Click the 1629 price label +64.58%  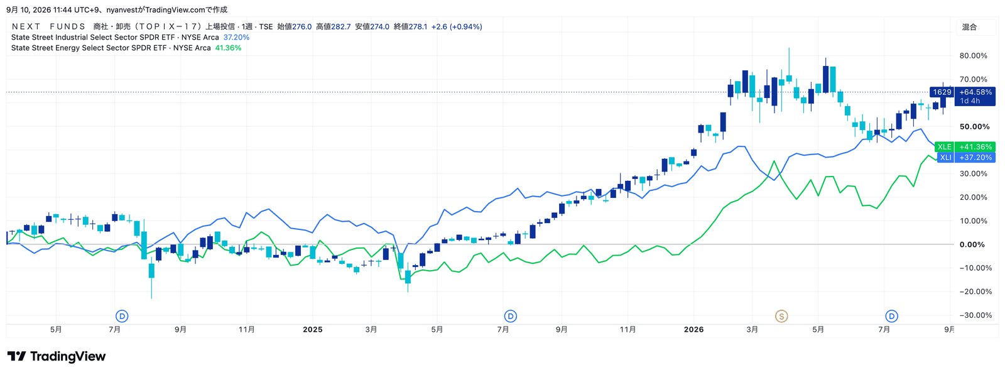962,95
